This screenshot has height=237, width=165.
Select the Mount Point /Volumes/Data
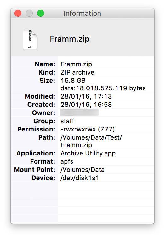(82, 170)
